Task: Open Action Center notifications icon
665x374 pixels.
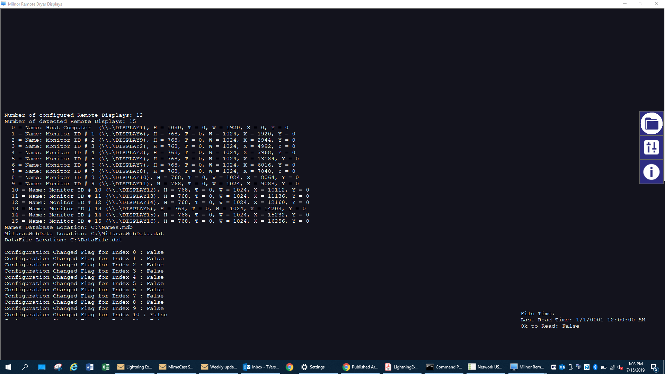Action: coord(654,367)
